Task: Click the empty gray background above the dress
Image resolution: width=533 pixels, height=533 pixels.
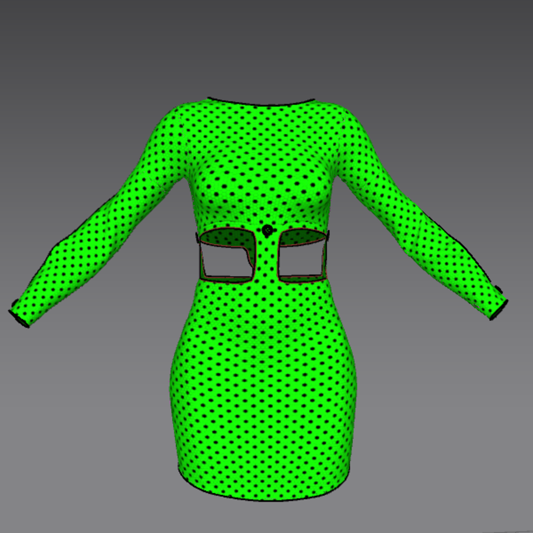Action: pyautogui.click(x=266, y=44)
